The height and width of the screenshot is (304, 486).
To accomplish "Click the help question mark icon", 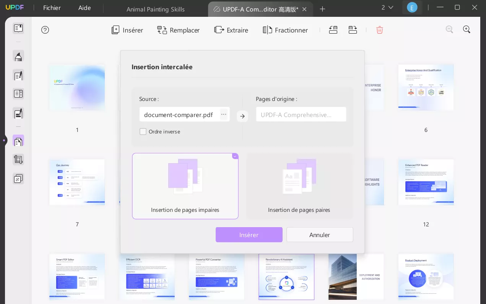I will (45, 30).
